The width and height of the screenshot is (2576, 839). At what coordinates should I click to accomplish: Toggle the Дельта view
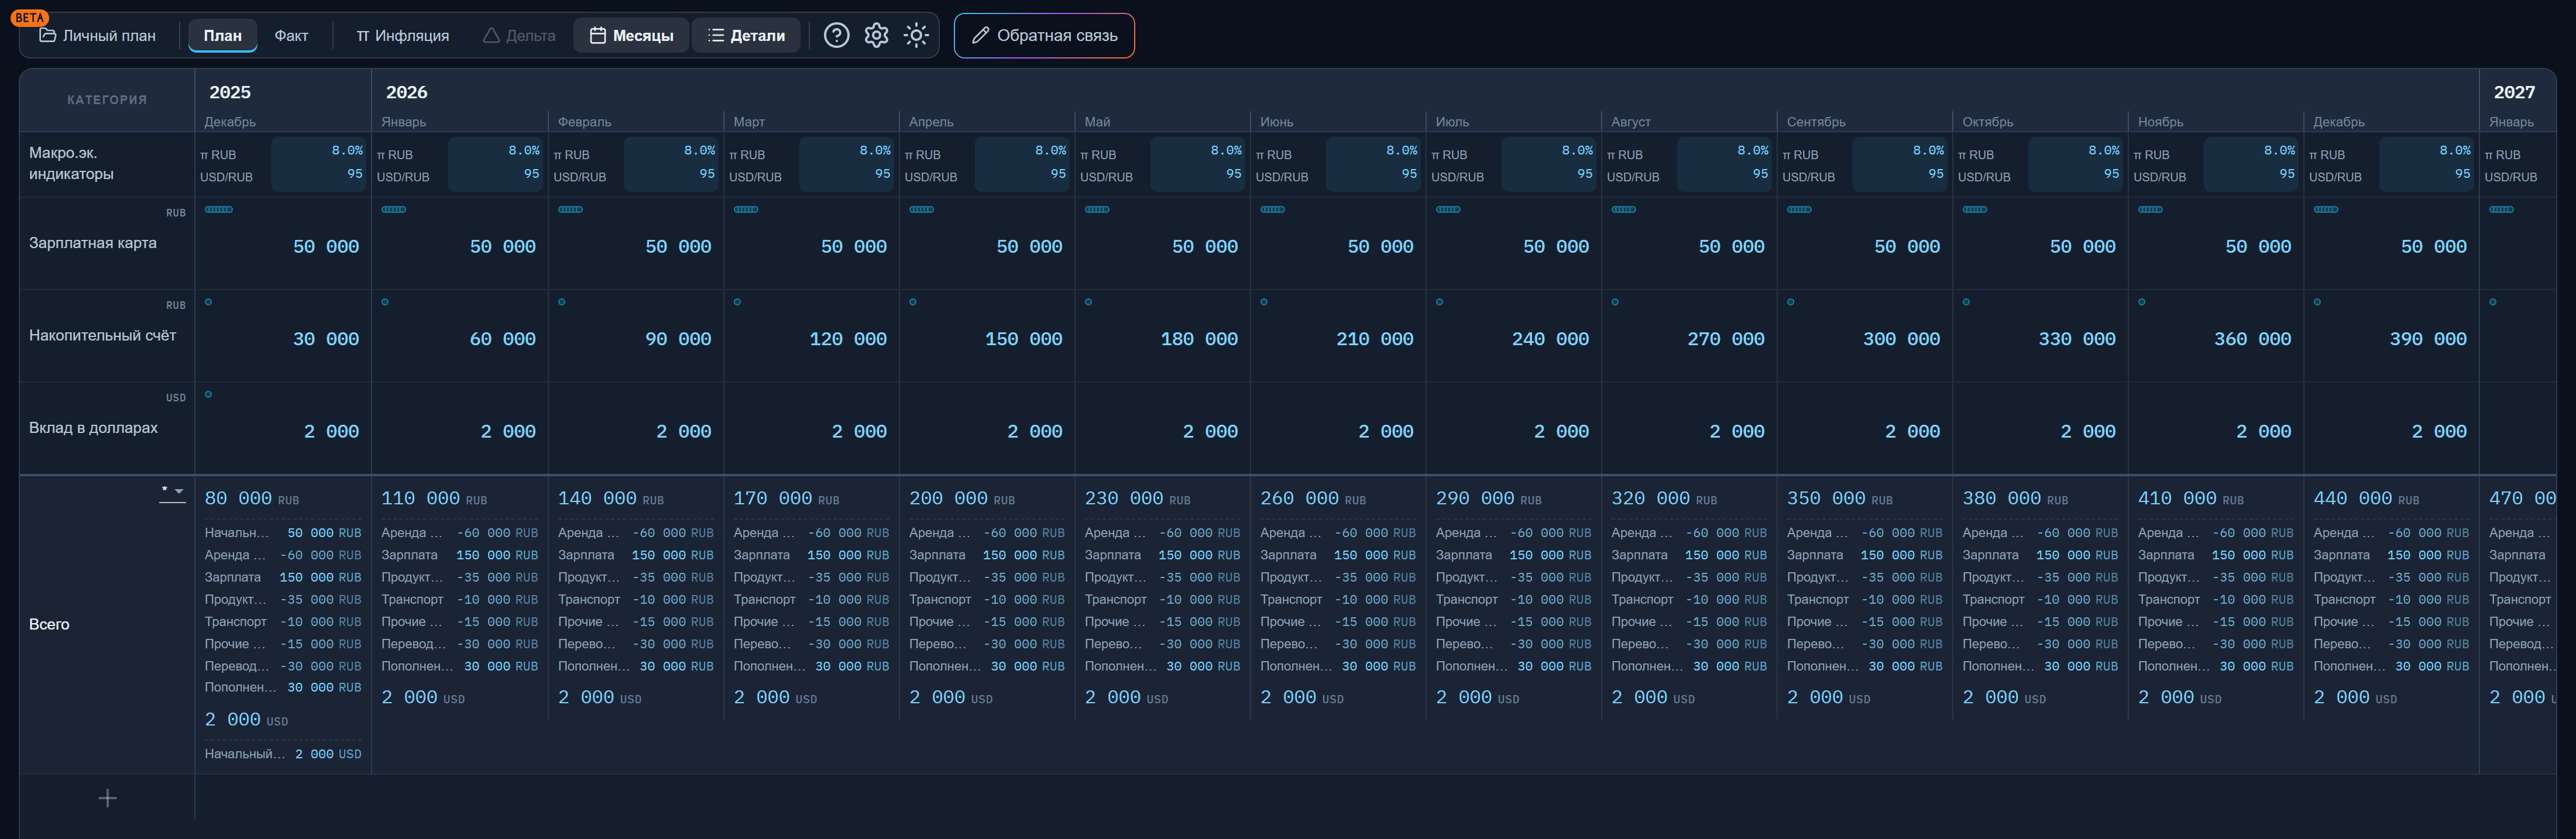tap(519, 35)
